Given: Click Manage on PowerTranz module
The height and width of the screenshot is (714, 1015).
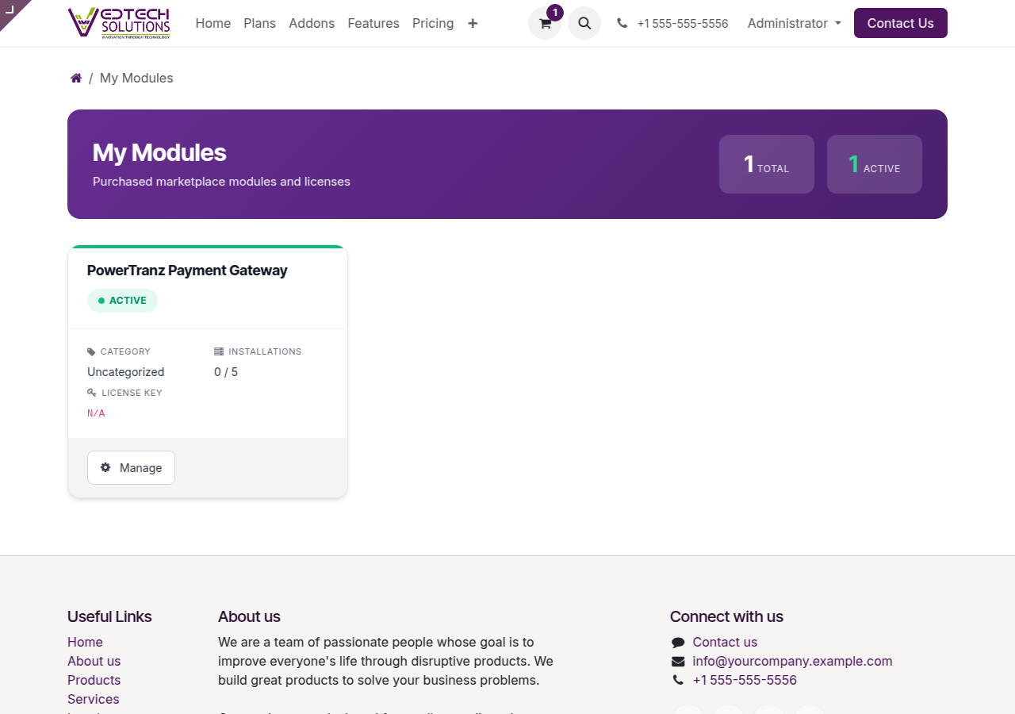Looking at the screenshot, I should (131, 468).
